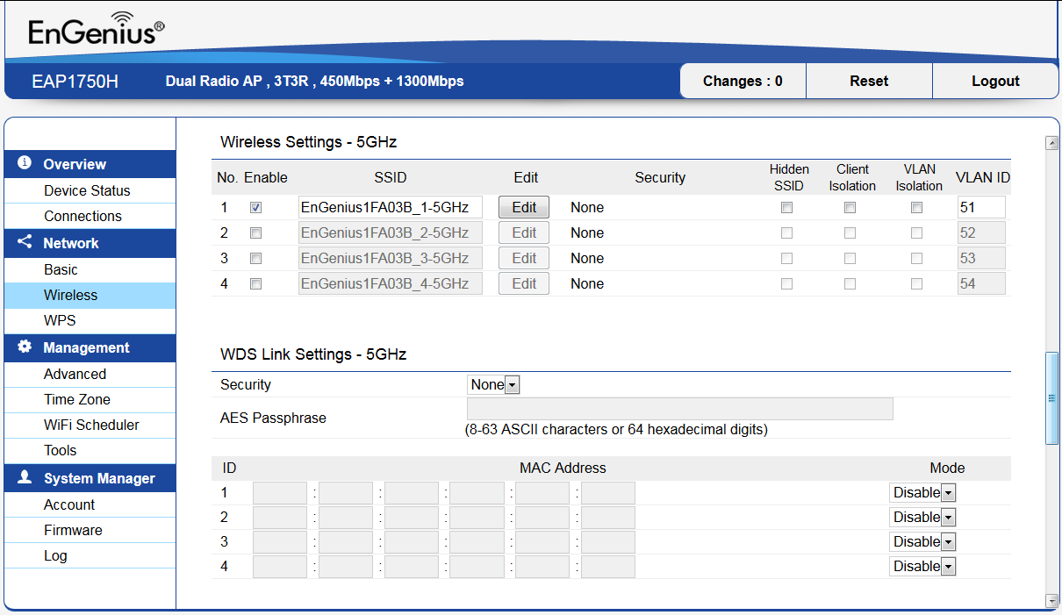Check VLAN Isolation for row 4
The height and width of the screenshot is (615, 1062).
(x=916, y=284)
